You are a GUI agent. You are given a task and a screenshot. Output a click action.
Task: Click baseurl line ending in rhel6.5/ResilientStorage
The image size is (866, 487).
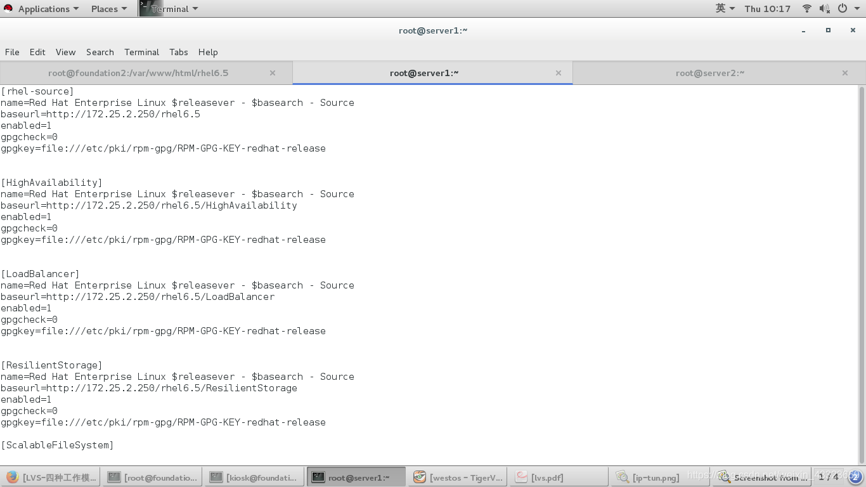click(x=149, y=388)
